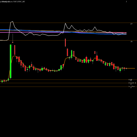Image resolution: width=137 pixels, height=137 pixels.
Task: Select the 16 price axis label
Action: pos(131,42)
